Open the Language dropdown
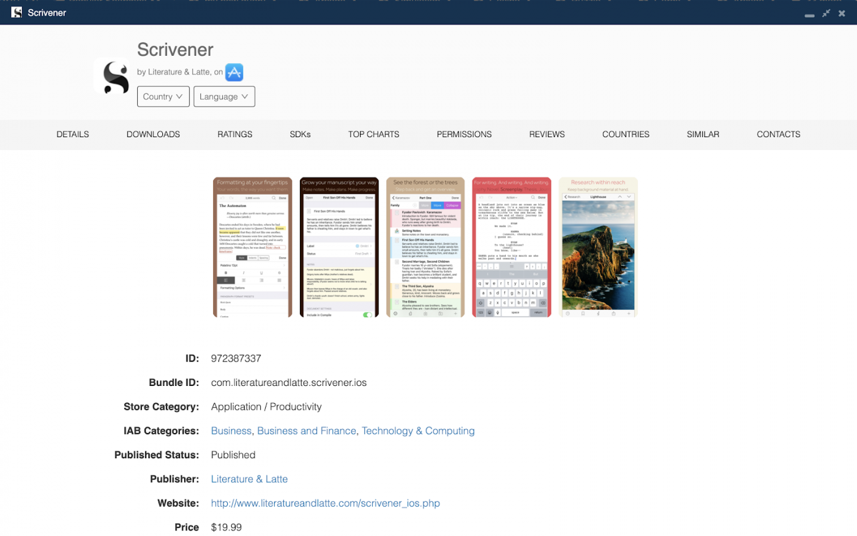Viewport: 857px width, 536px height. pyautogui.click(x=224, y=96)
